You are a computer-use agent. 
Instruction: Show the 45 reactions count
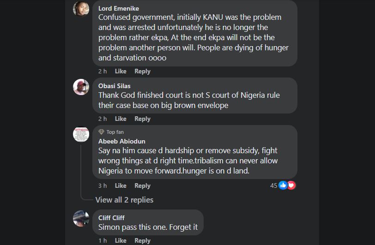click(x=273, y=185)
